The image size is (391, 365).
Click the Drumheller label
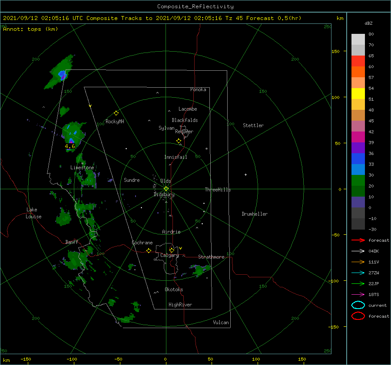pos(255,214)
